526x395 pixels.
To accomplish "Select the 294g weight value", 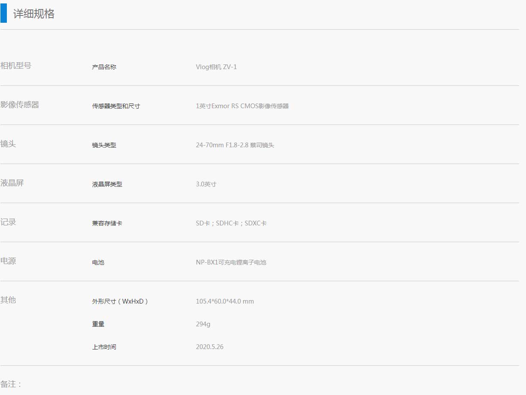I will click(203, 324).
